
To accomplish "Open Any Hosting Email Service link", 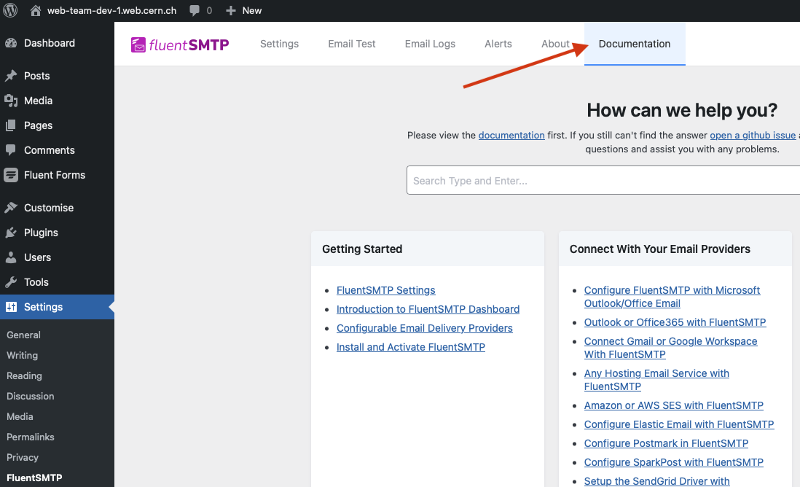I will pyautogui.click(x=656, y=380).
